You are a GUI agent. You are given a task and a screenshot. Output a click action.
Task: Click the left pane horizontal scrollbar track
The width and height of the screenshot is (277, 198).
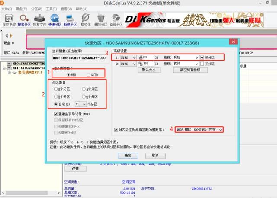coord(31,192)
